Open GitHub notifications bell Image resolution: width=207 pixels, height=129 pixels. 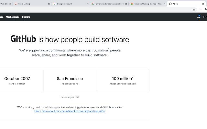tap(199, 17)
